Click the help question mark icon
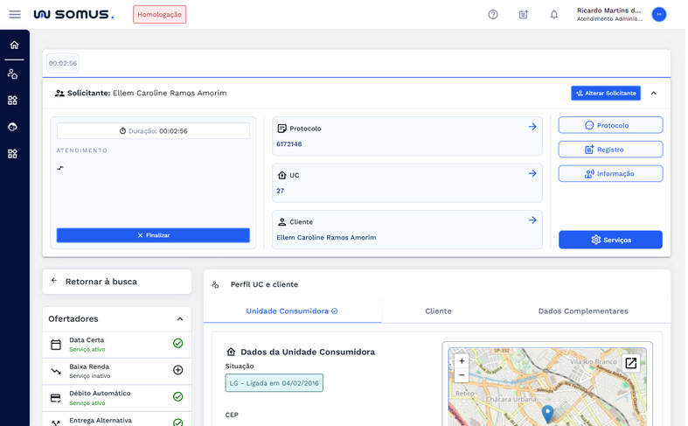Viewport: 688px width, 426px height. (493, 15)
